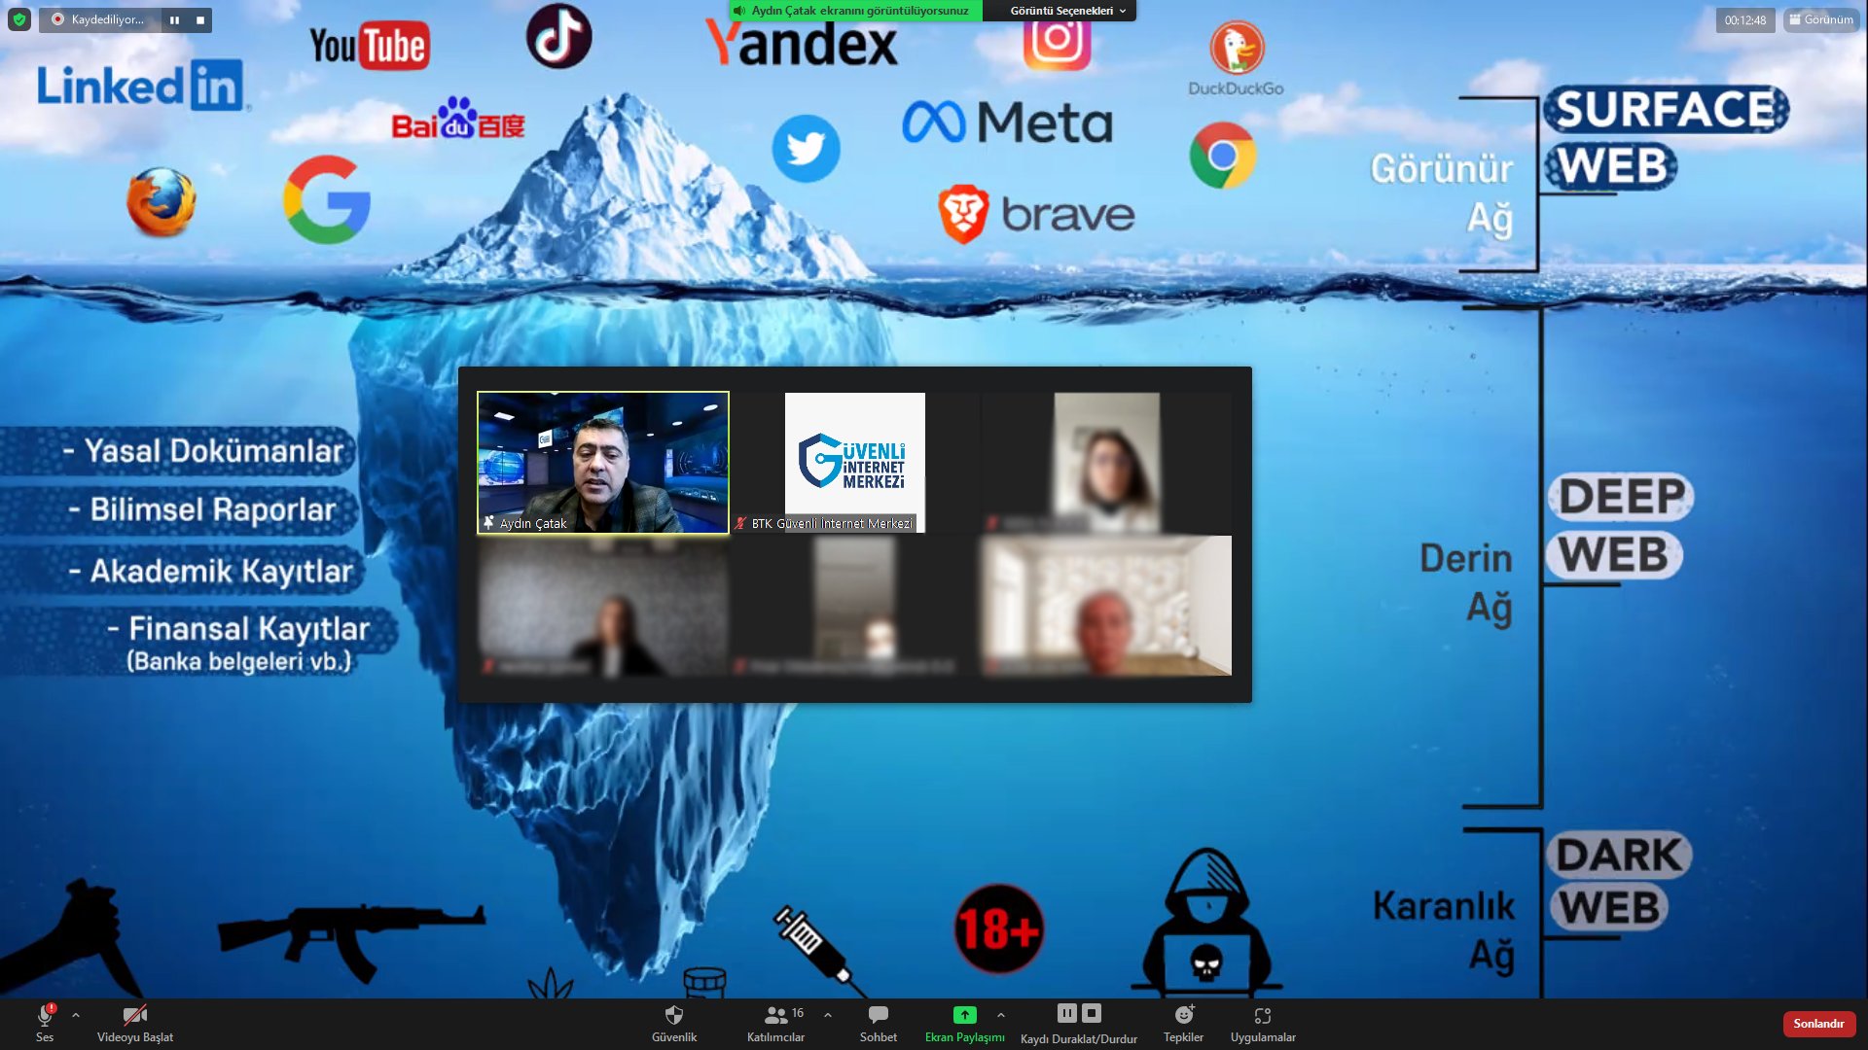This screenshot has width=1868, height=1050.
Task: Expand the caret beside Katılımcılar
Action: pyautogui.click(x=828, y=1015)
